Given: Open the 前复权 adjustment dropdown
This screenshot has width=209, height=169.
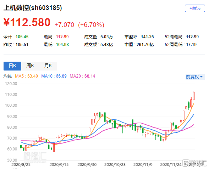Looking at the screenshot, I should (195, 77).
